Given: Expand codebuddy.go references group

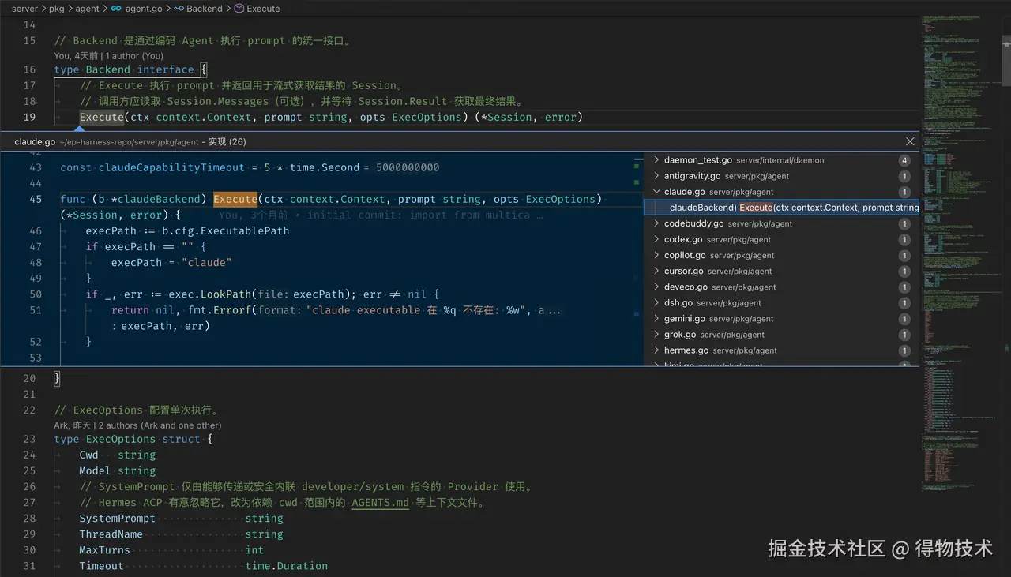Looking at the screenshot, I should coord(656,223).
